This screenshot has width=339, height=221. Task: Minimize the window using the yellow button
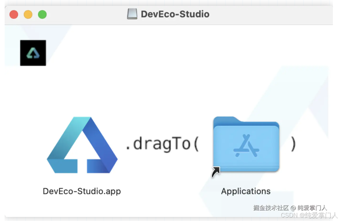[x=28, y=14]
